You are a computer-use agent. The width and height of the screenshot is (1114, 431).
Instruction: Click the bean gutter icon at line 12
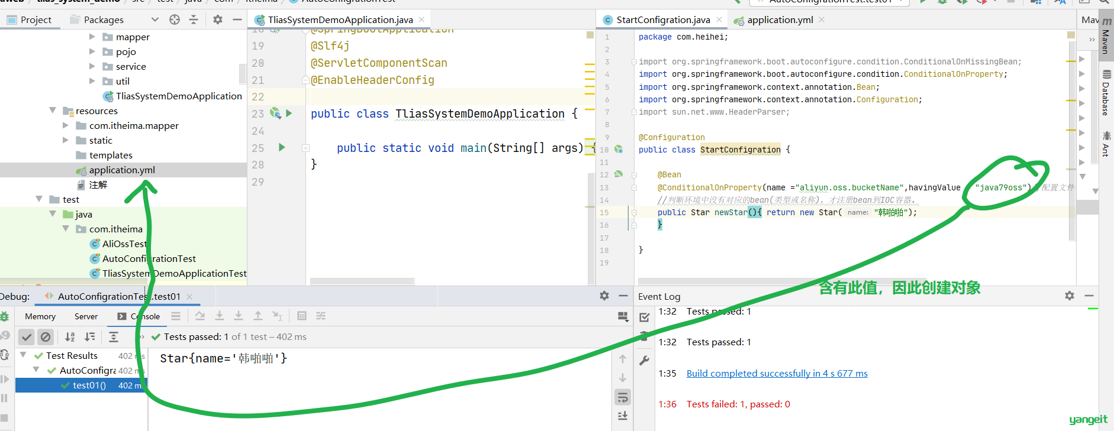click(x=619, y=174)
